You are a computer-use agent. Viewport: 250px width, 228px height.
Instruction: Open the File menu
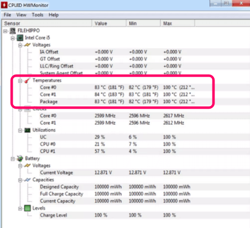(x=8, y=15)
